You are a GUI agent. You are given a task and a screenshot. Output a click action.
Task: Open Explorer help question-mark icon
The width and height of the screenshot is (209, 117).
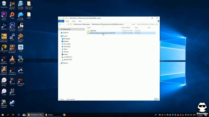pos(158,21)
